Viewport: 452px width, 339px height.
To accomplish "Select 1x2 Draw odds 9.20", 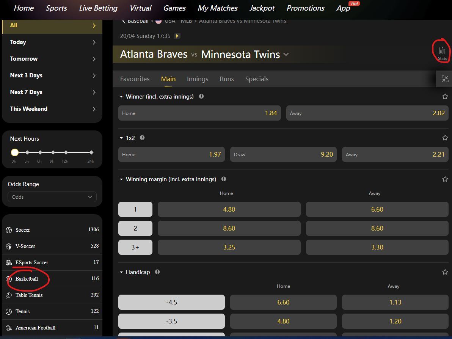I will coord(283,154).
